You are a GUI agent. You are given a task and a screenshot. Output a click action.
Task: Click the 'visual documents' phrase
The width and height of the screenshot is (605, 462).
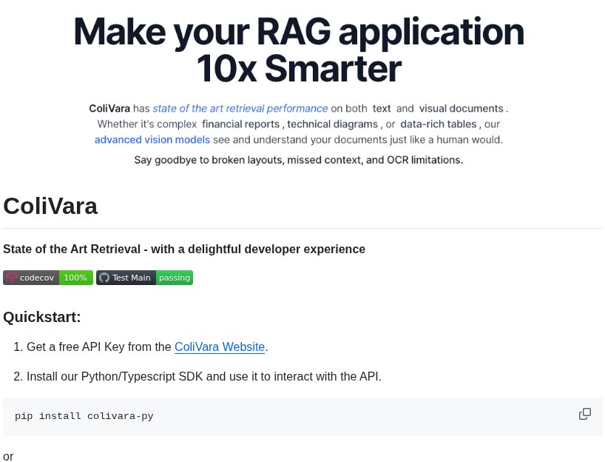[x=461, y=109]
